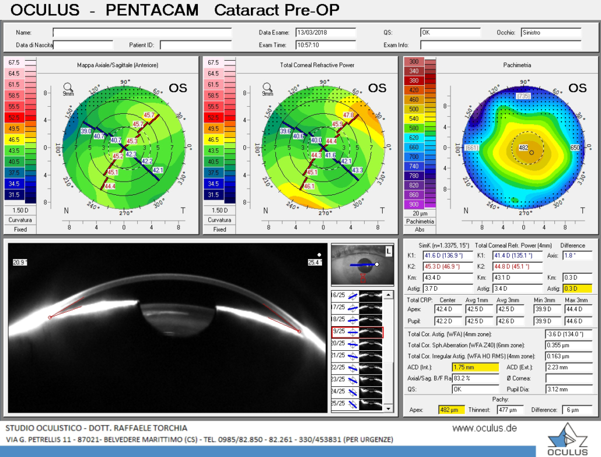
Task: Click the ACD (Ext.) value 2.23 mm
Action: coord(569,367)
